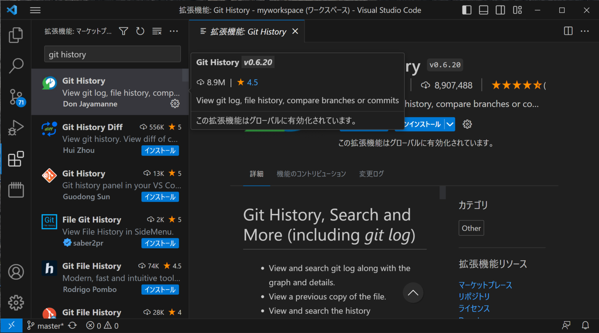Open the Manage gear at the bottom left
This screenshot has width=599, height=333.
point(16,303)
